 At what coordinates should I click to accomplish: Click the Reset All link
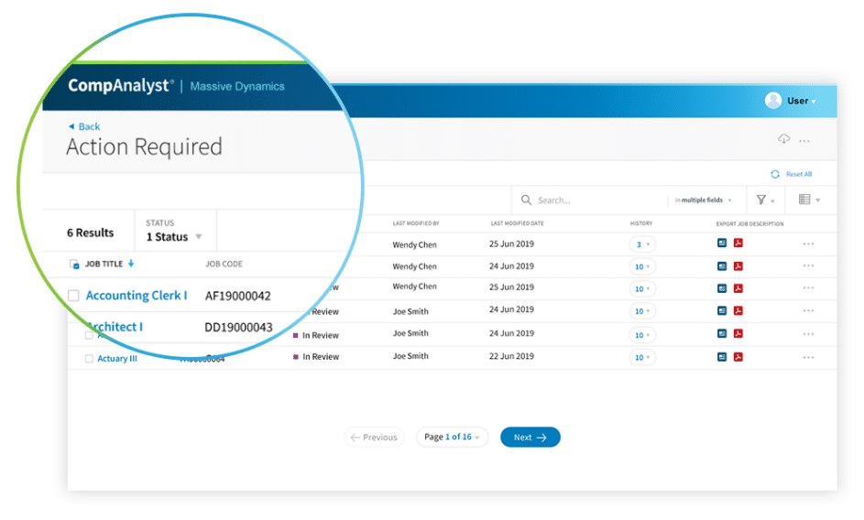click(x=799, y=174)
